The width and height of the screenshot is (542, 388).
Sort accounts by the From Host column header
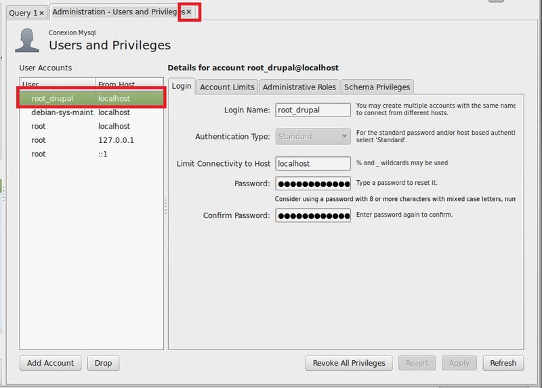coord(129,84)
